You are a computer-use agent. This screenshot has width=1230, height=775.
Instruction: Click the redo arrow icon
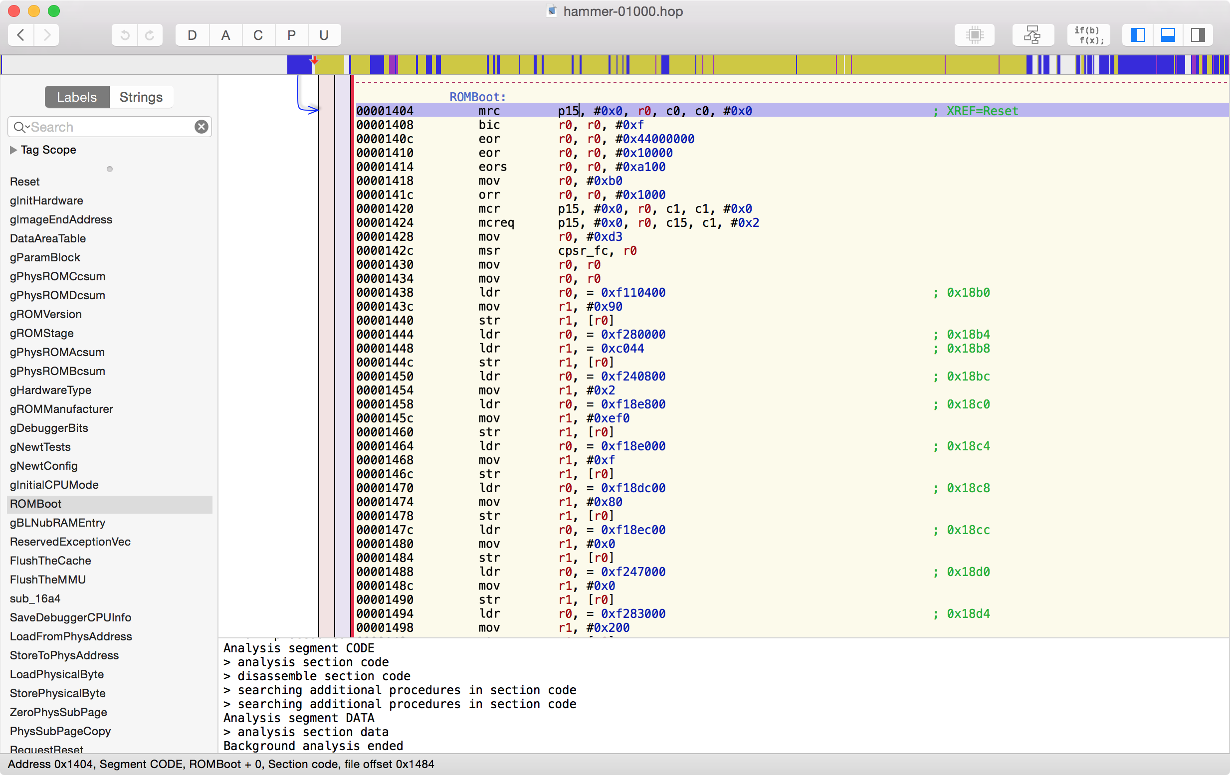(150, 35)
